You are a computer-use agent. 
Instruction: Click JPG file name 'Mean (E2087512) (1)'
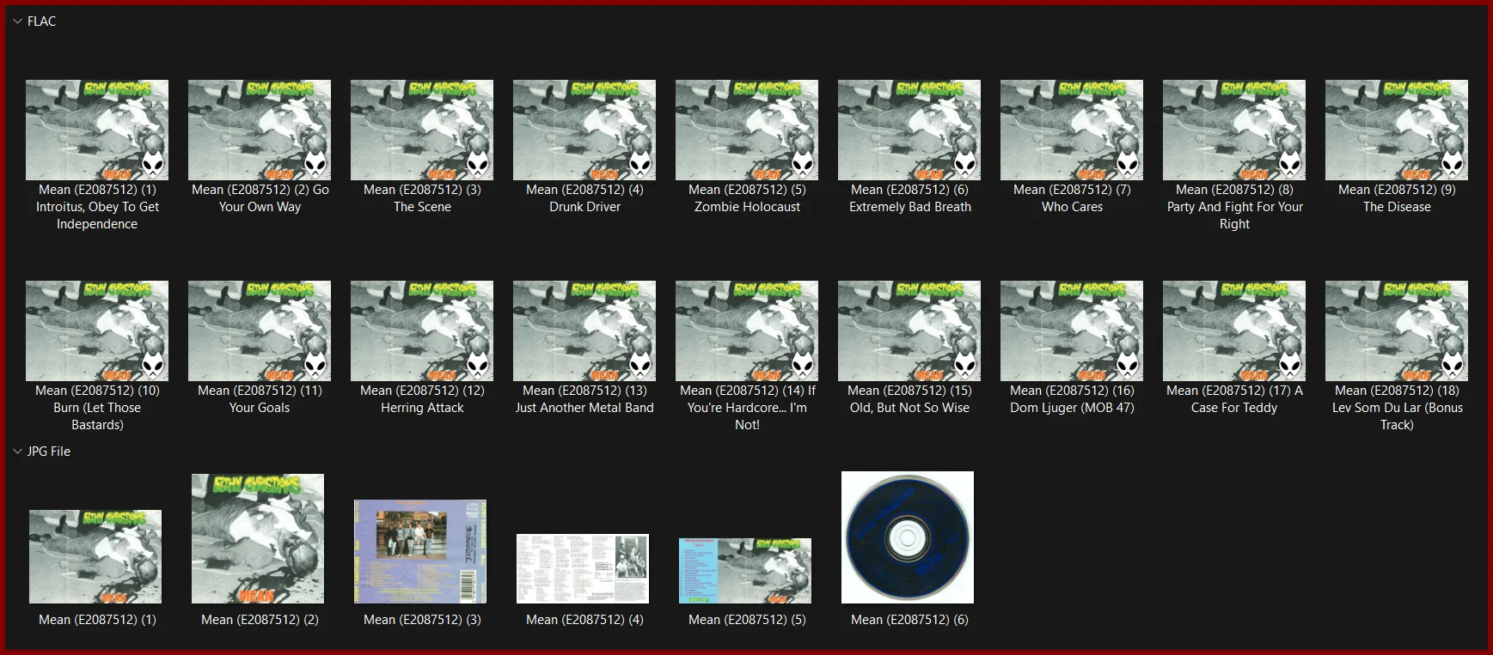coord(97,620)
